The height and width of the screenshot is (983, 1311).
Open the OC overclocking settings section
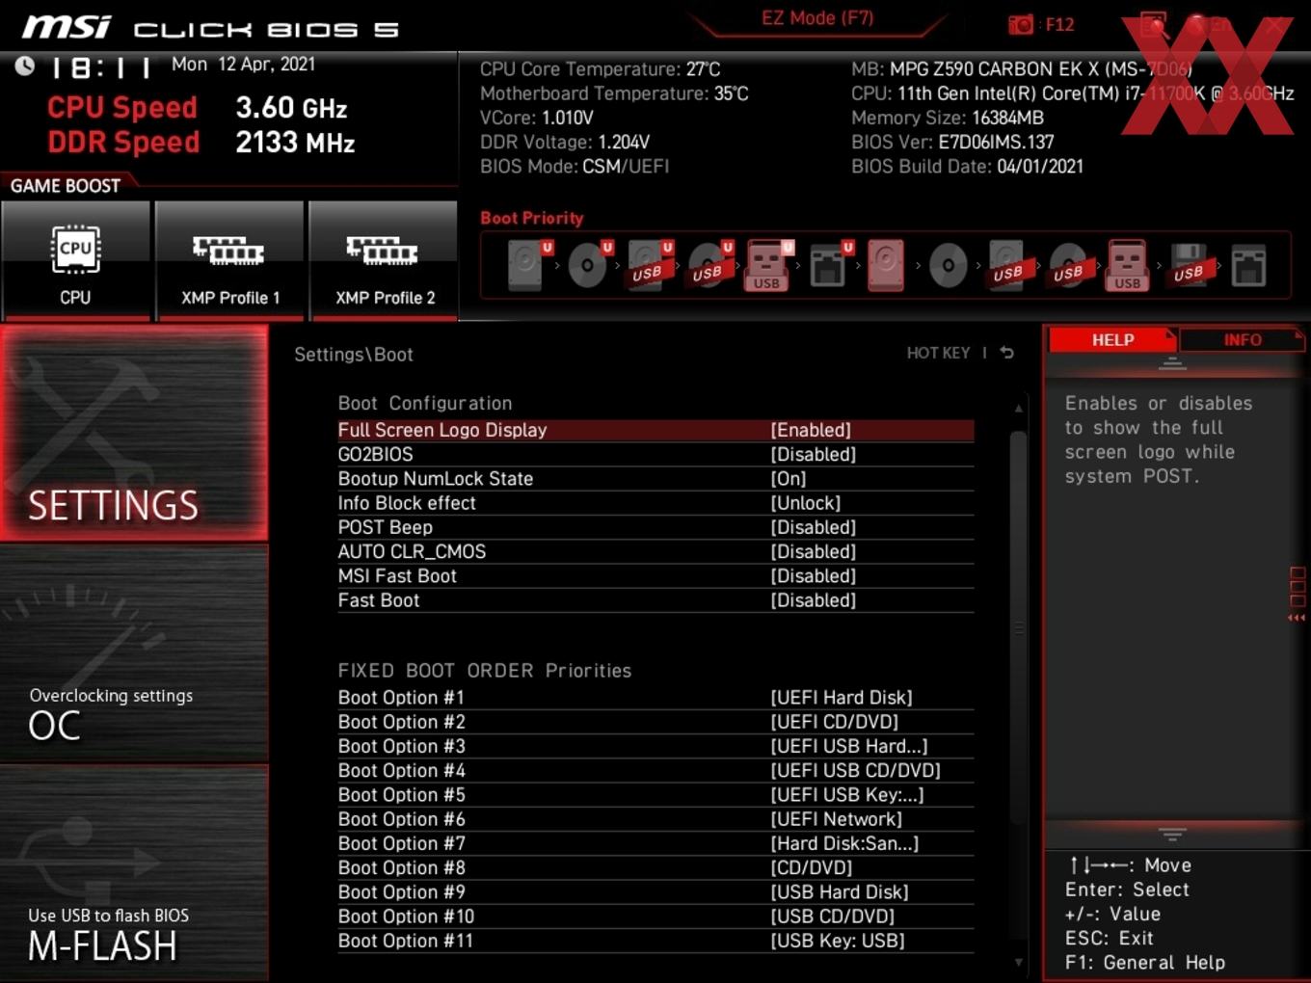[134, 653]
